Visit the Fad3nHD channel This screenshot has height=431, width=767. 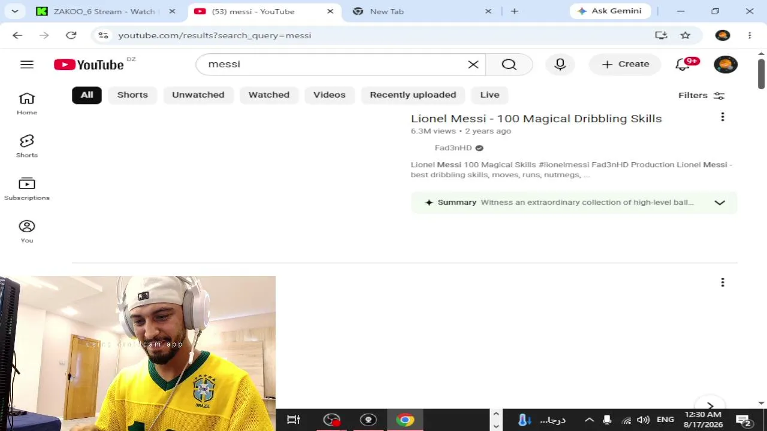(453, 148)
